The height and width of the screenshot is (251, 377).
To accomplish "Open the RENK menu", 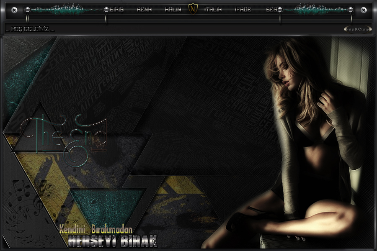I will pos(144,10).
